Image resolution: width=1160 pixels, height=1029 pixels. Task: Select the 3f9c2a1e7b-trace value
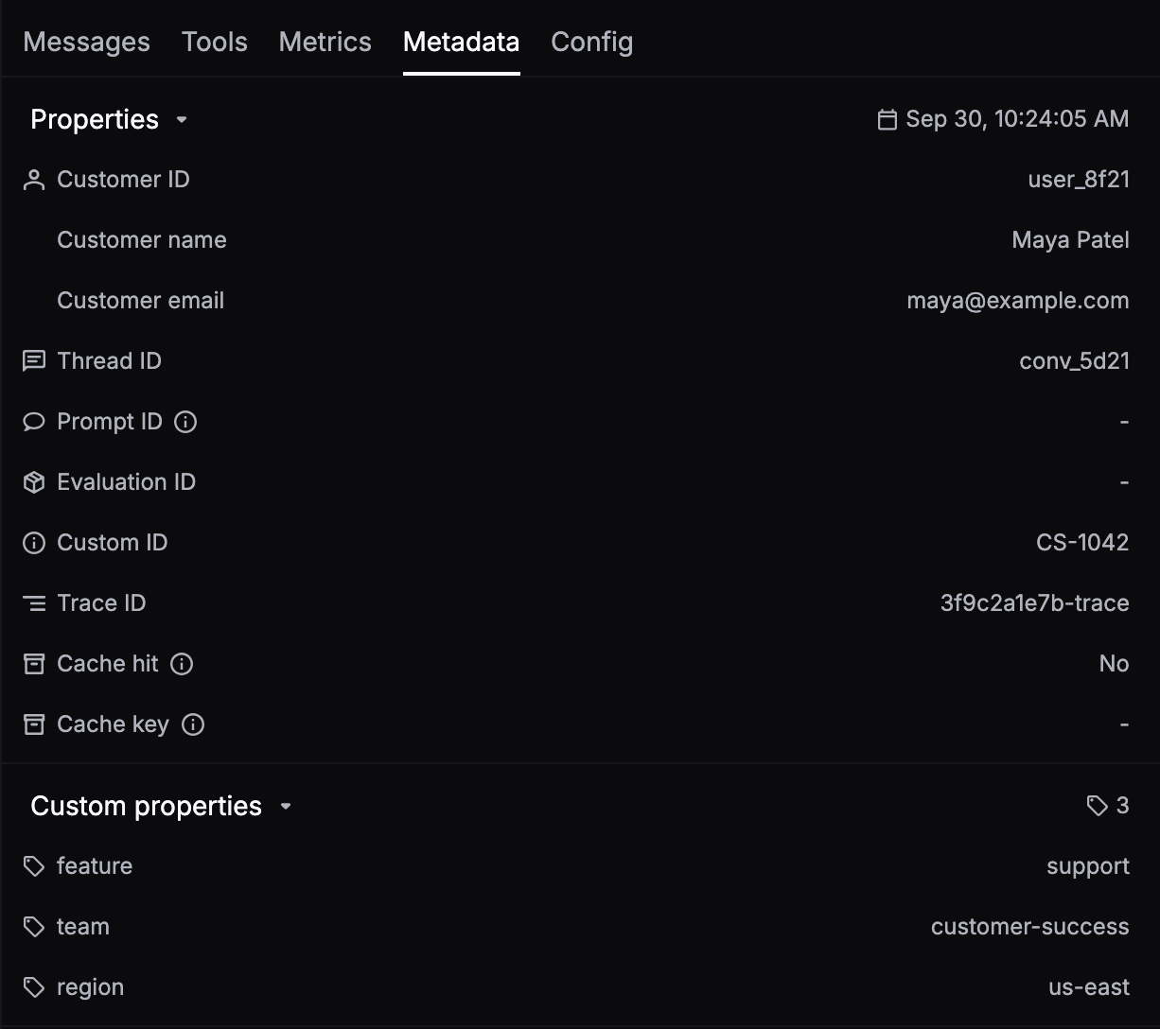pyautogui.click(x=1034, y=603)
